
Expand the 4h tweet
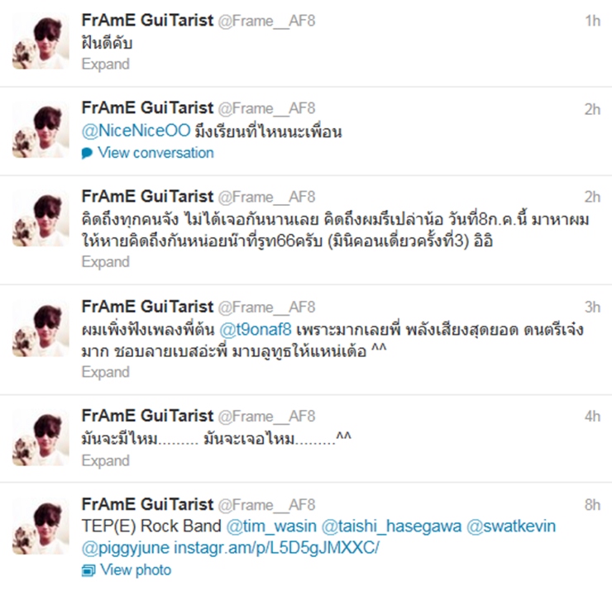click(x=105, y=460)
